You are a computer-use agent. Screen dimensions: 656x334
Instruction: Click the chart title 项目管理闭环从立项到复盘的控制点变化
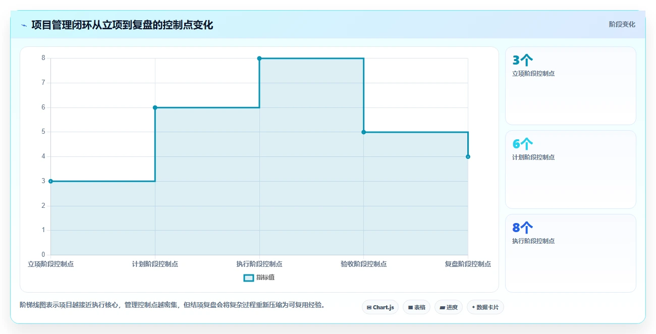pyautogui.click(x=122, y=25)
